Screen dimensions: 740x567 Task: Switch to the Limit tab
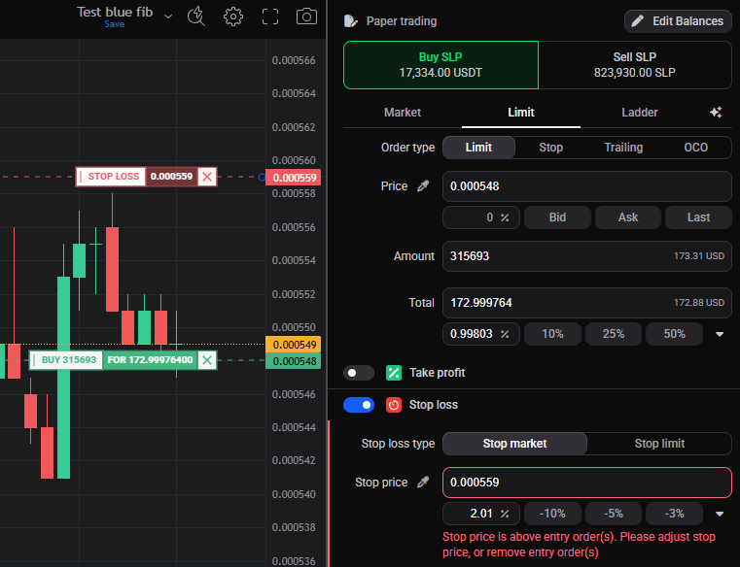coord(521,113)
